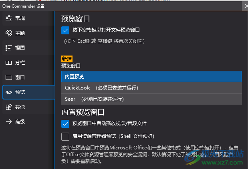Image resolution: width=248 pixels, height=169 pixels.
Task: Open the 视图 settings tab
Action: 29,48
